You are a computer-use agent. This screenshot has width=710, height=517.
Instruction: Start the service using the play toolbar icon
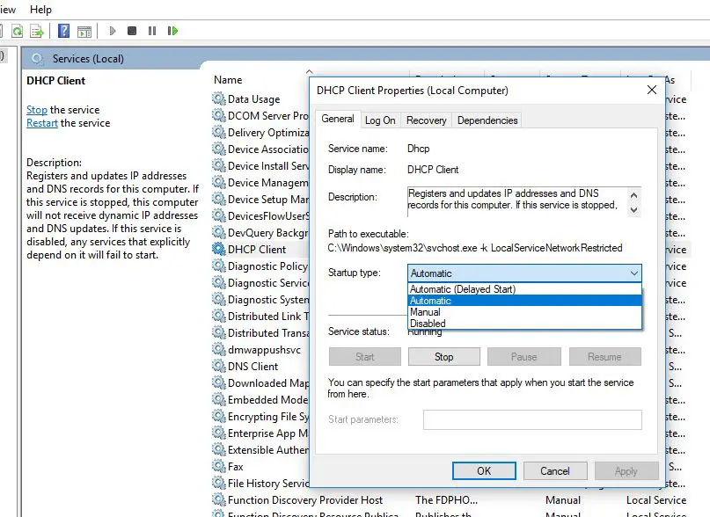(x=112, y=30)
